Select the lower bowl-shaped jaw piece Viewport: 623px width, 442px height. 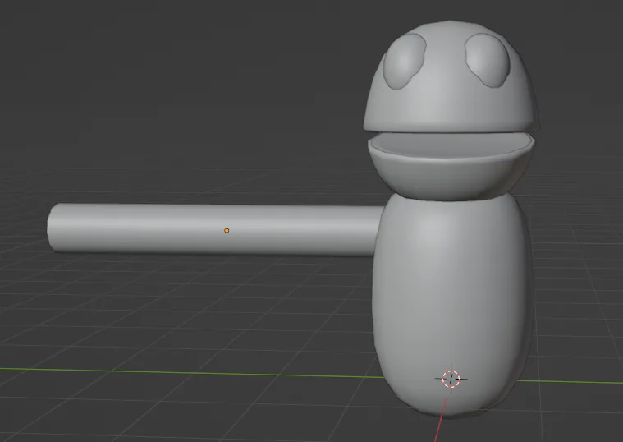coord(451,166)
